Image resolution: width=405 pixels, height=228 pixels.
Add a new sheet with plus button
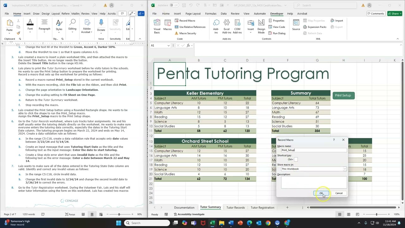click(287, 207)
